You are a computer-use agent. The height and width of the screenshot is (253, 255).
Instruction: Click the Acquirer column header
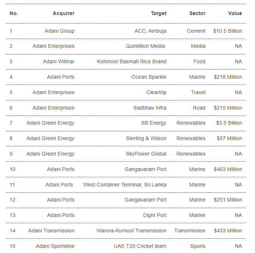(x=63, y=13)
